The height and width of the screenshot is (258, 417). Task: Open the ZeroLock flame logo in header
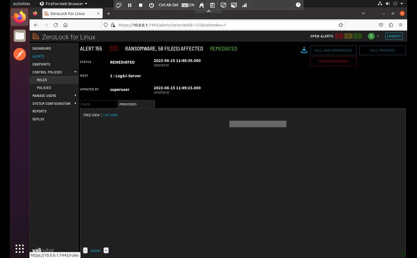tap(36, 36)
